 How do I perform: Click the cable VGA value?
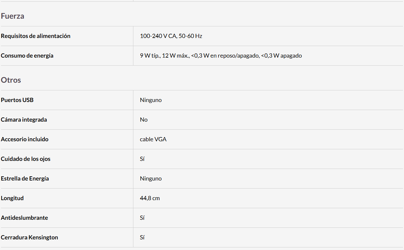tap(153, 139)
